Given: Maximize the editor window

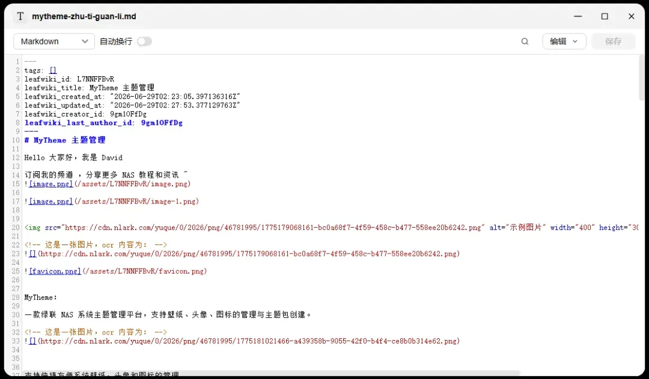Looking at the screenshot, I should coord(605,16).
